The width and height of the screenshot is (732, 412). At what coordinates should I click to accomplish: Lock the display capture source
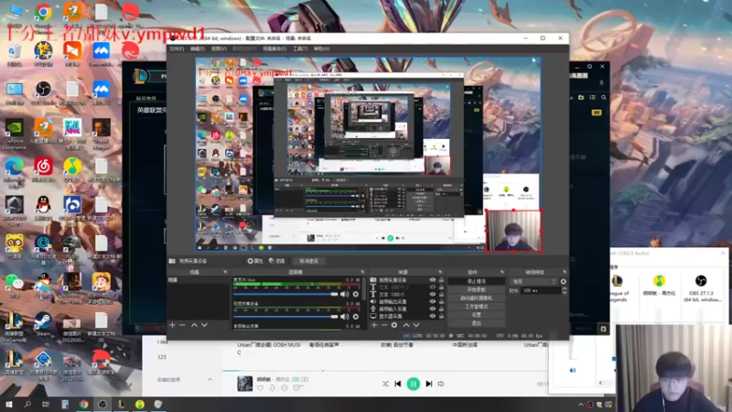pos(441,316)
